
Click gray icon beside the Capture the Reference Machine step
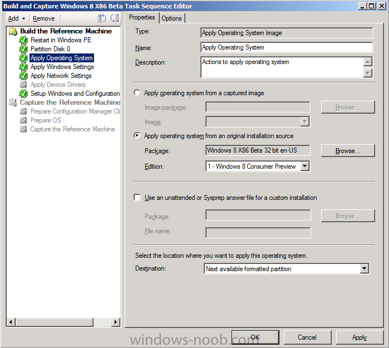23,129
